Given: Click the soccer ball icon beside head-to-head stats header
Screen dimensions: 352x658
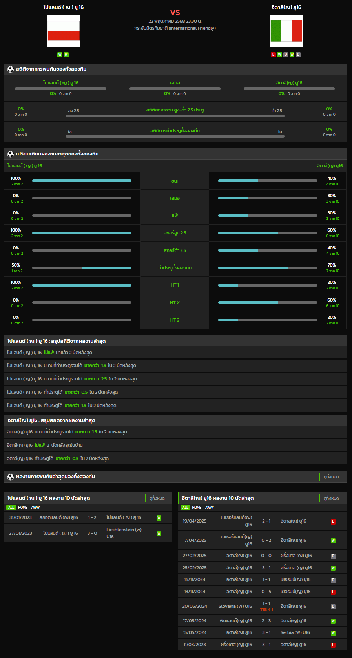Looking at the screenshot, I should tap(11, 69).
